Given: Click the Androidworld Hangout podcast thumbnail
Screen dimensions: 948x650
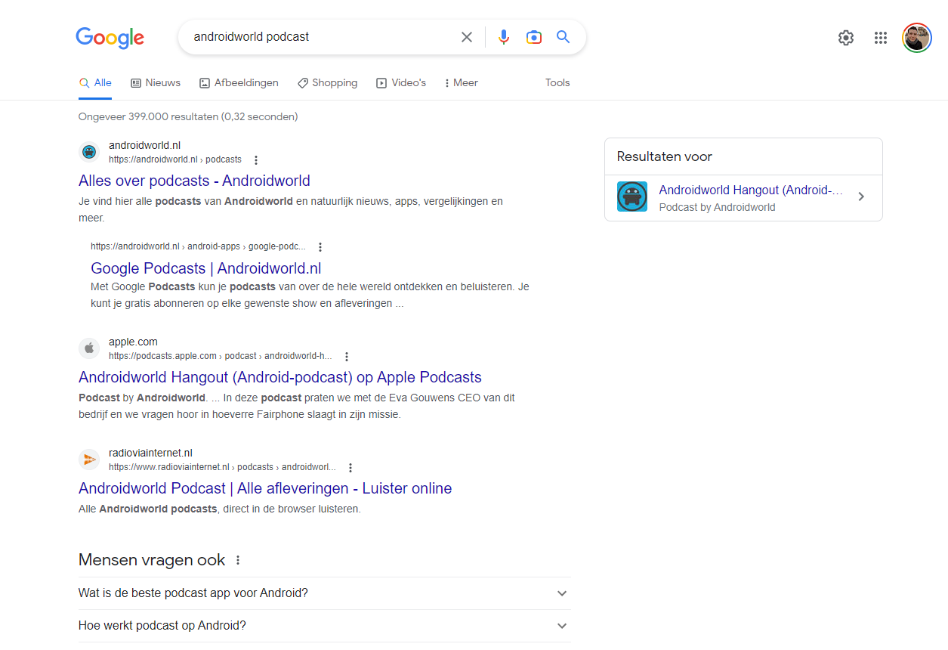Looking at the screenshot, I should point(632,197).
